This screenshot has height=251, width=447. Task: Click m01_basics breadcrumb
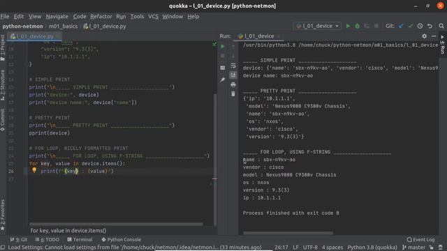[63, 26]
